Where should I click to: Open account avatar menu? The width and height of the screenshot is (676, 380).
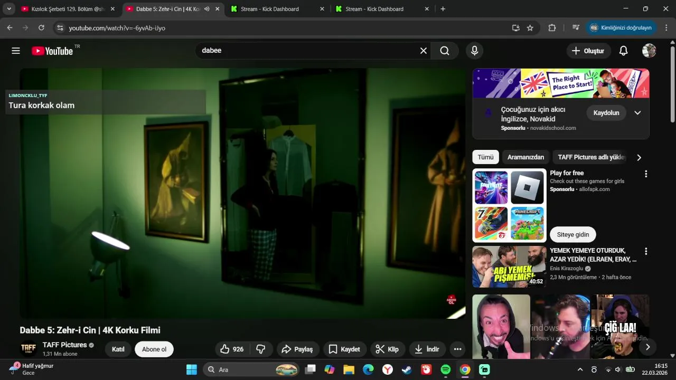[x=649, y=51]
